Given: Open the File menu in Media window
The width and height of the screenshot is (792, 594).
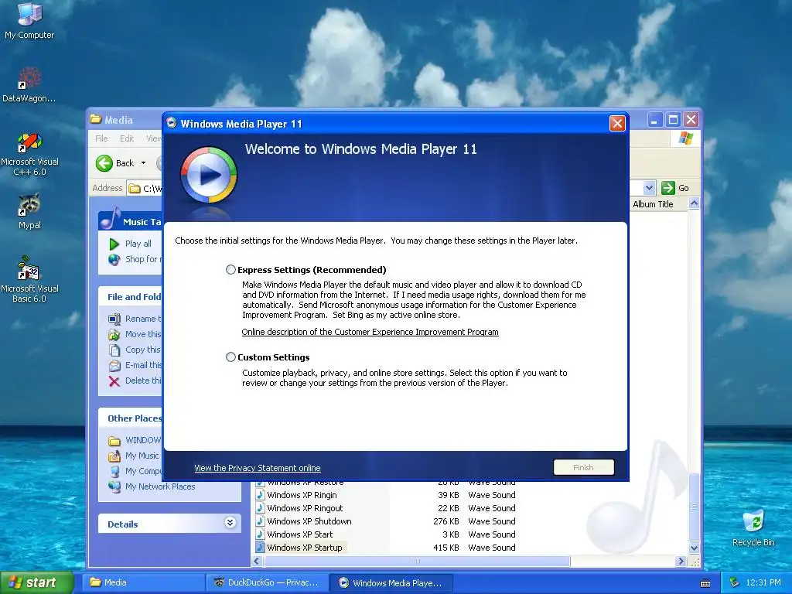Looking at the screenshot, I should click(101, 138).
